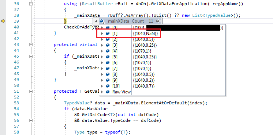Collapse the if block at line 45
The height and width of the screenshot is (135, 273).
pos(31,56)
